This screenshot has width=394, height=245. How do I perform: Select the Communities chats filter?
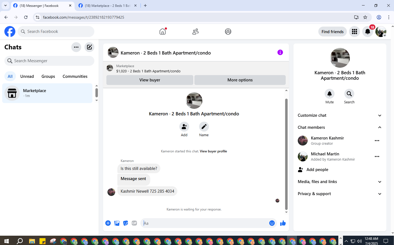pyautogui.click(x=75, y=76)
